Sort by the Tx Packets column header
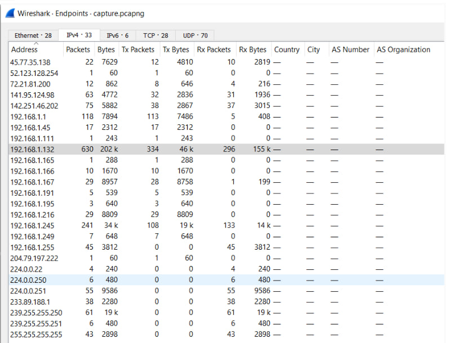The image size is (450, 343). tap(138, 49)
